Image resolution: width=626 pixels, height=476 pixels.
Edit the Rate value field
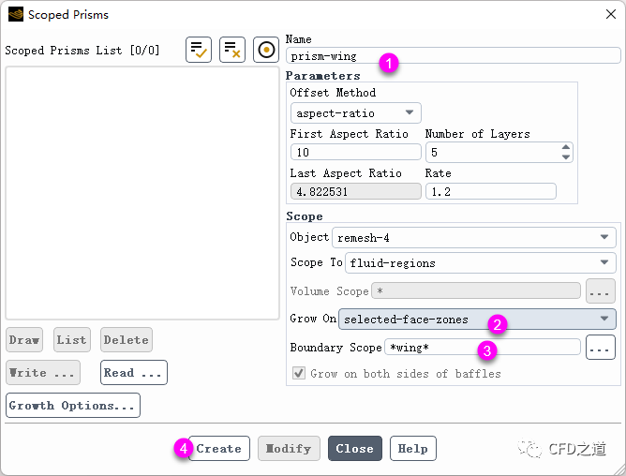click(x=490, y=191)
